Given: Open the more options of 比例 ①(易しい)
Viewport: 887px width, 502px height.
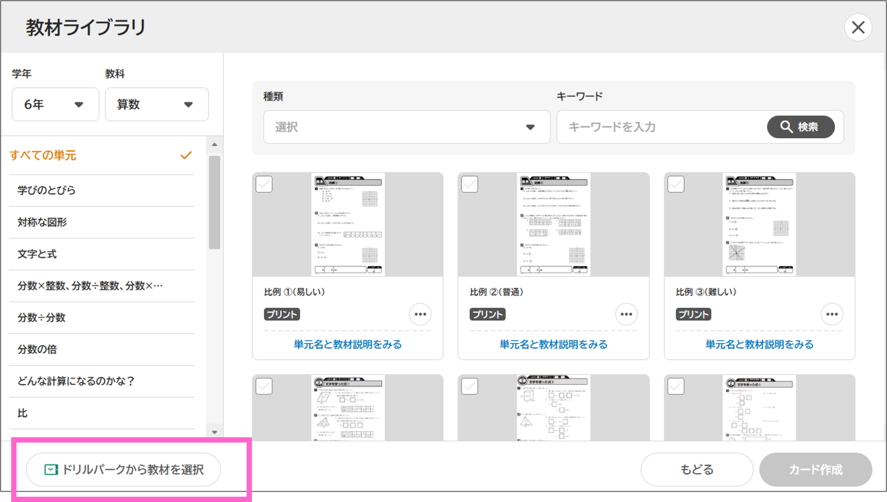Looking at the screenshot, I should coord(420,314).
